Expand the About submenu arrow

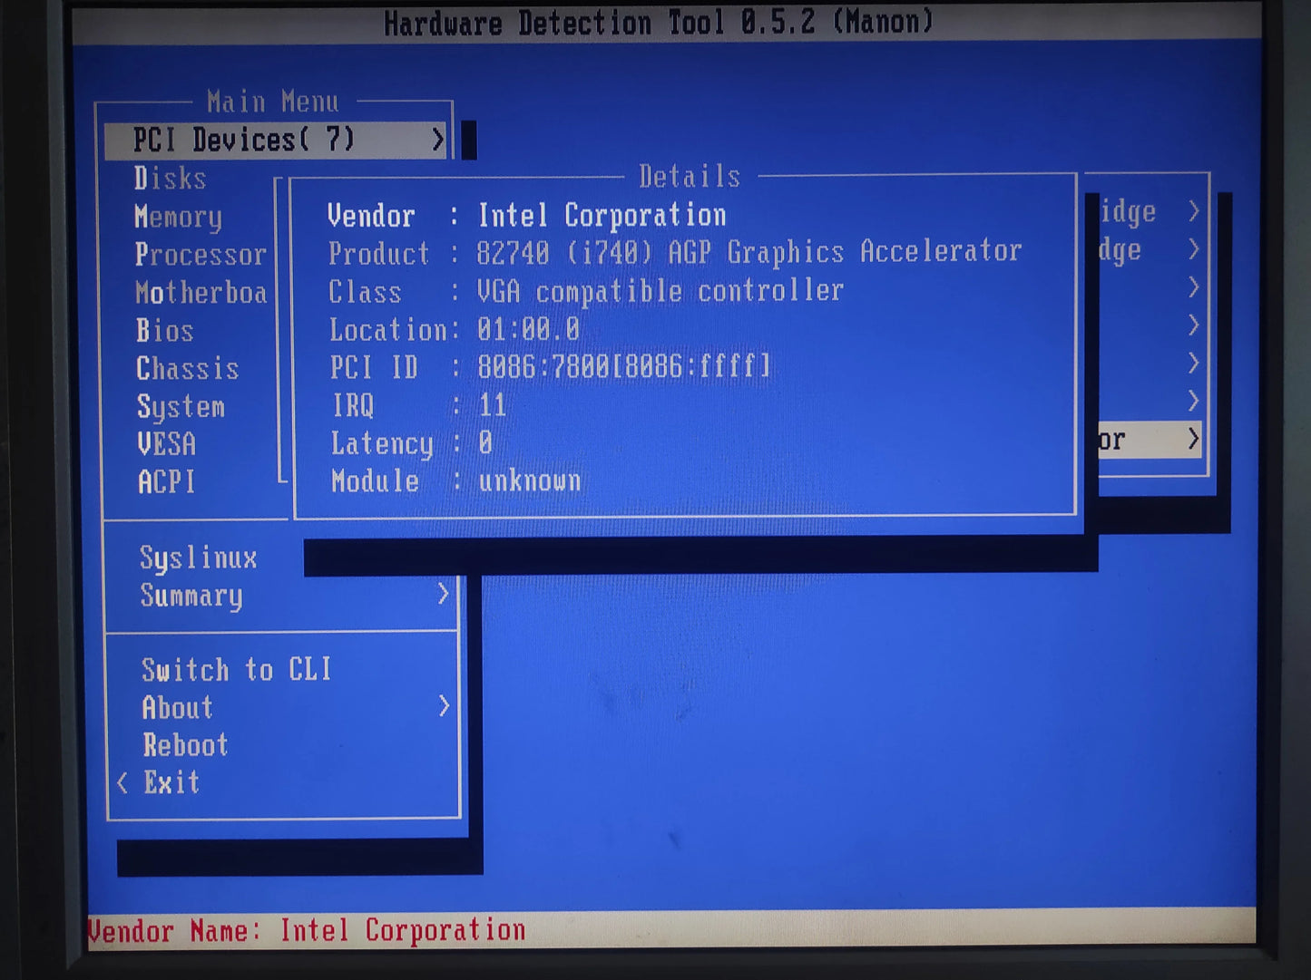(x=444, y=706)
